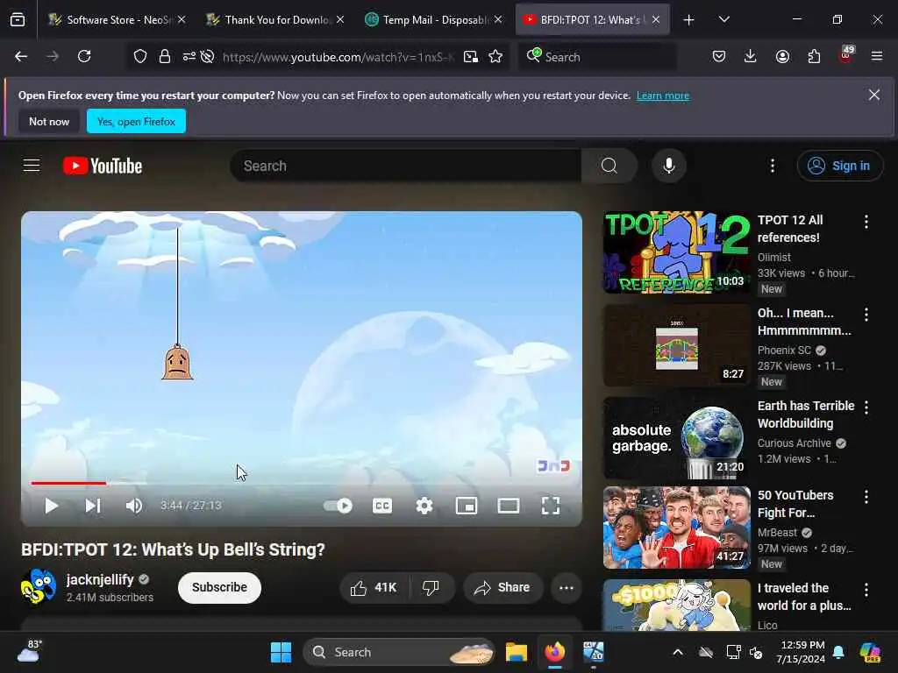
Task: Click Not now in notification bar
Action: [x=49, y=121]
